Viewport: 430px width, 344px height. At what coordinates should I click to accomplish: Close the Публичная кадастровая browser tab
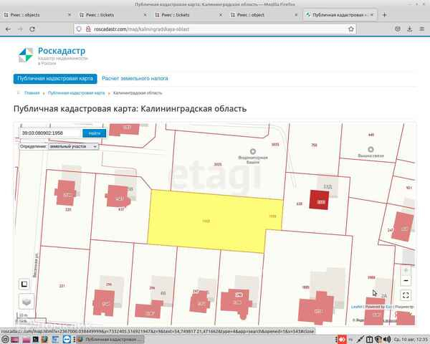pyautogui.click(x=372, y=15)
